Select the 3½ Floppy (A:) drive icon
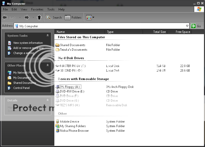The width and height of the screenshot is (205, 147). tap(57, 87)
